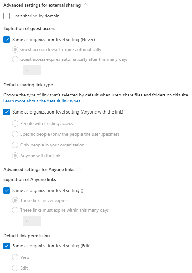Uncheck Anyone links expiration organization-level setting
Screen dimensions: 192x273
click(x=7, y=190)
